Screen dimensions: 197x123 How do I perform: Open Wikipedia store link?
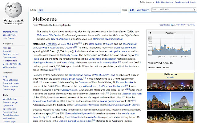pos(10,67)
